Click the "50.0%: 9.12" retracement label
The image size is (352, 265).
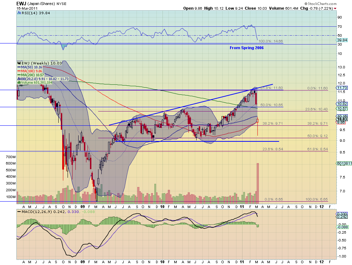coord(318,136)
